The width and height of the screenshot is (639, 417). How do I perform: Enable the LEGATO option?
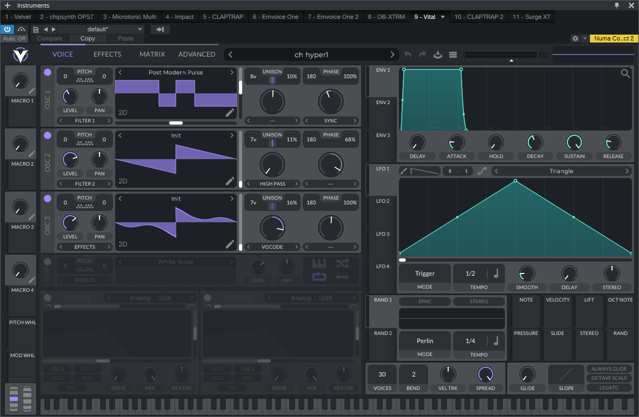point(609,387)
